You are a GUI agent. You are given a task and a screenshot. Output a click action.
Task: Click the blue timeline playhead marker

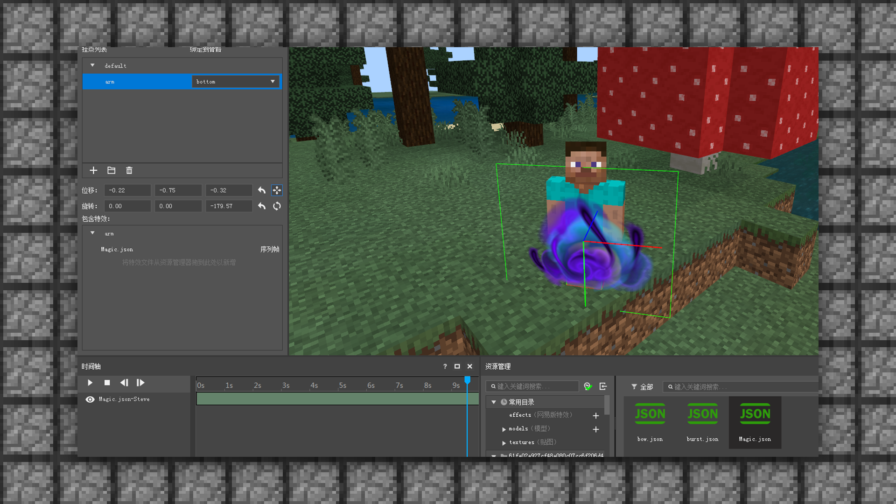click(467, 380)
